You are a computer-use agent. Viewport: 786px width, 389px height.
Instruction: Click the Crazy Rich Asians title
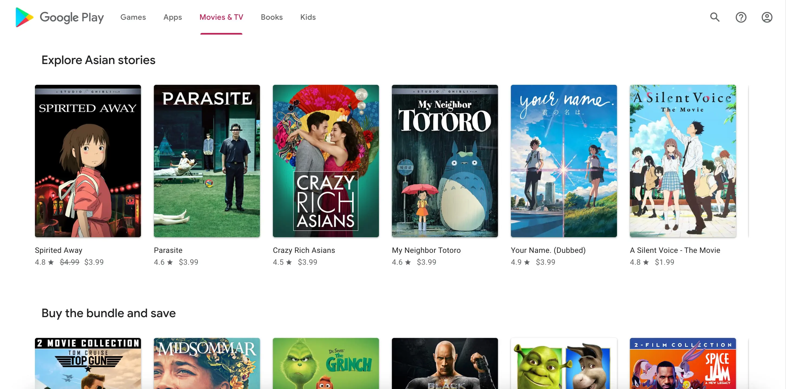coord(304,250)
